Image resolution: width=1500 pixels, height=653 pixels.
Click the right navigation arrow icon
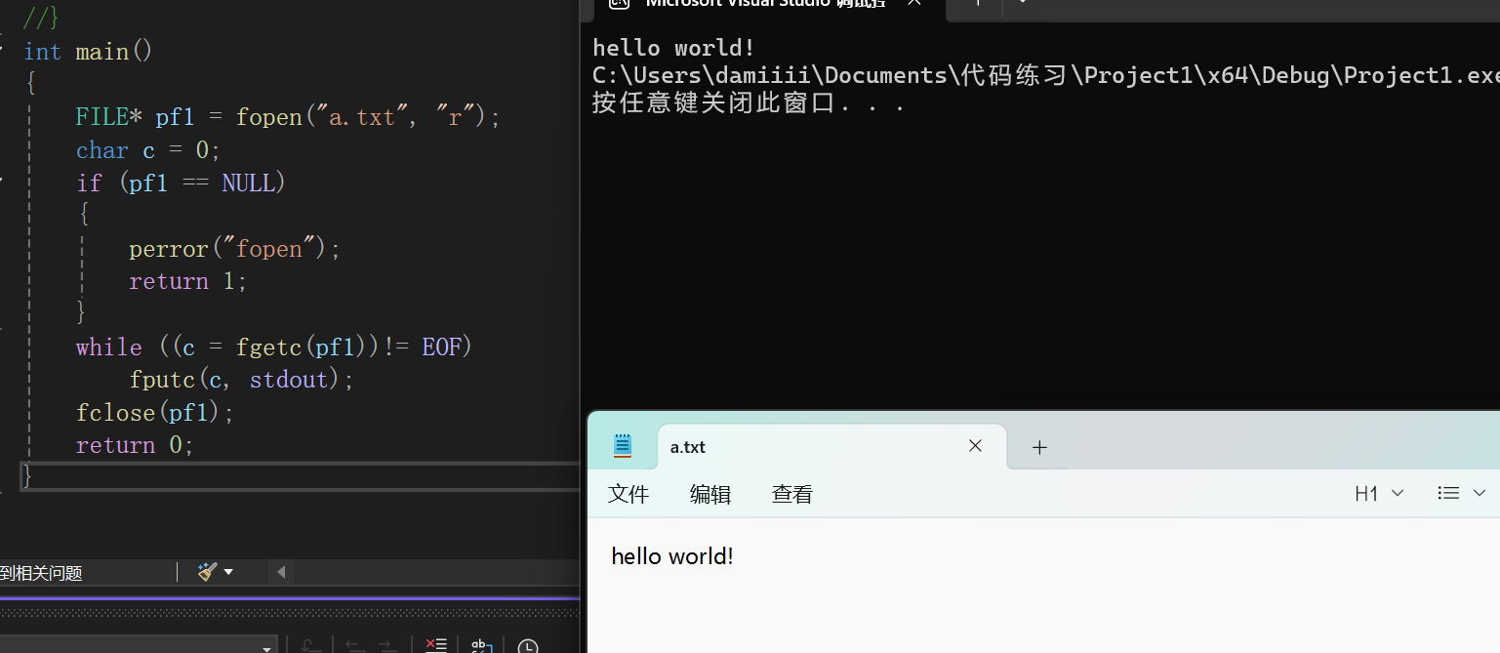(386, 644)
